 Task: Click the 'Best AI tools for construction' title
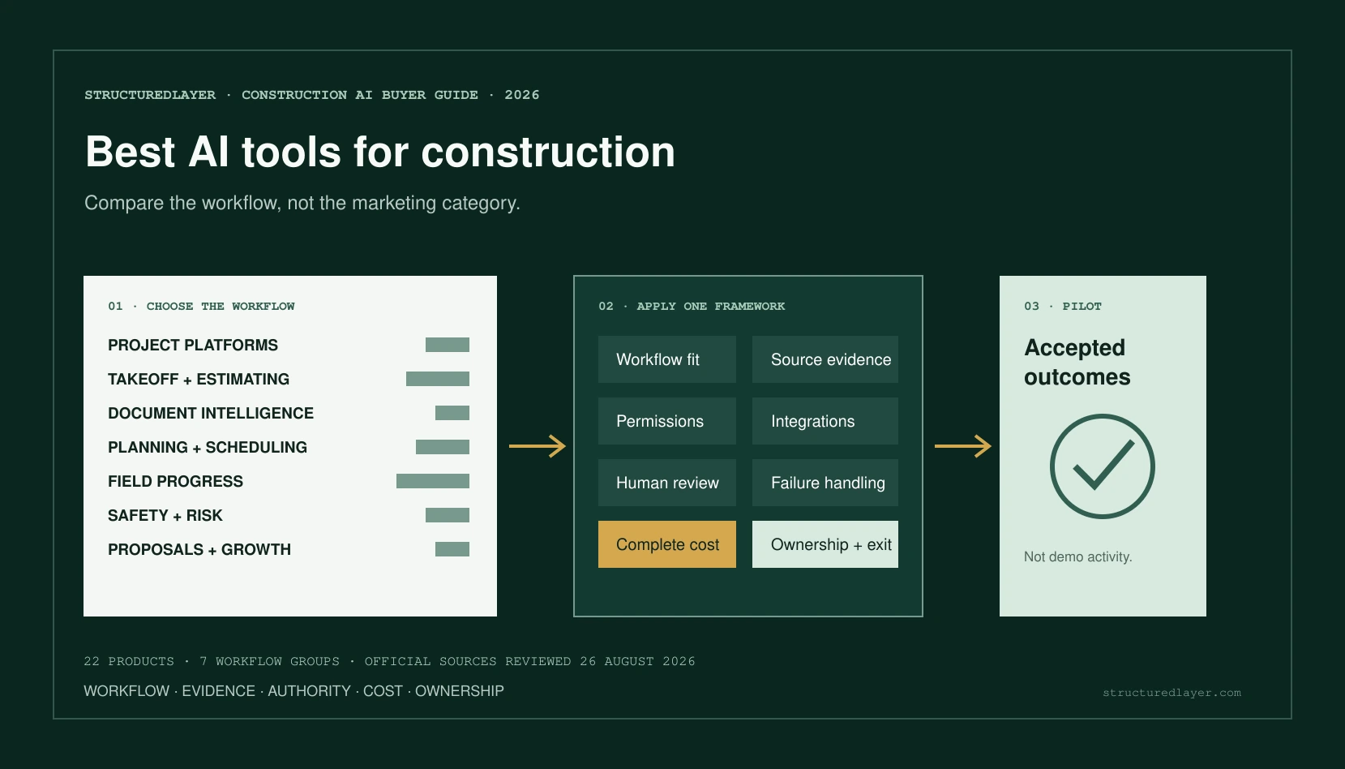tap(380, 152)
